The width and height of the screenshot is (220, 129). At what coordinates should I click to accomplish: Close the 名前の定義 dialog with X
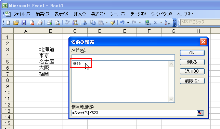pyautogui.click(x=203, y=42)
